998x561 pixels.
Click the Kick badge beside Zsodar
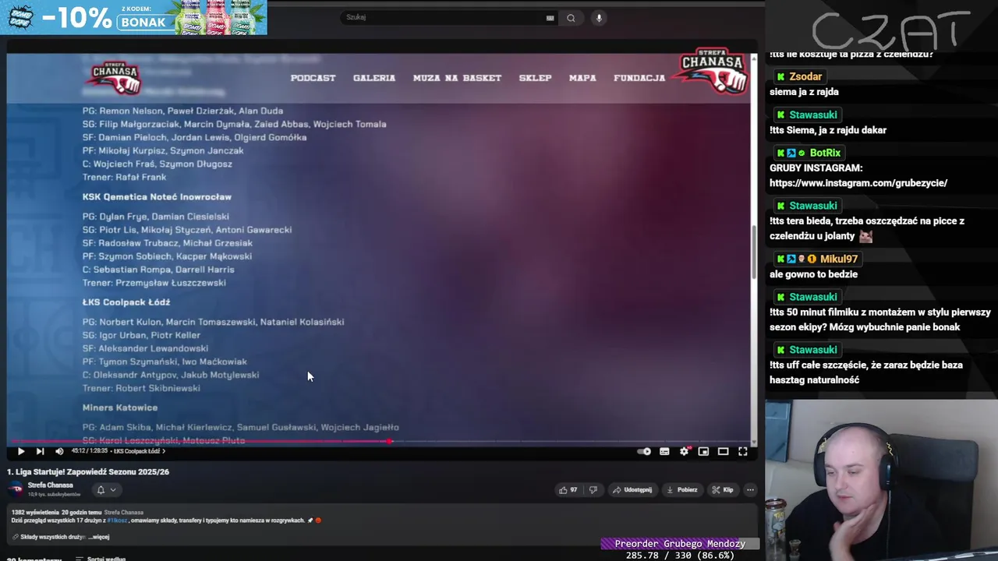point(780,76)
